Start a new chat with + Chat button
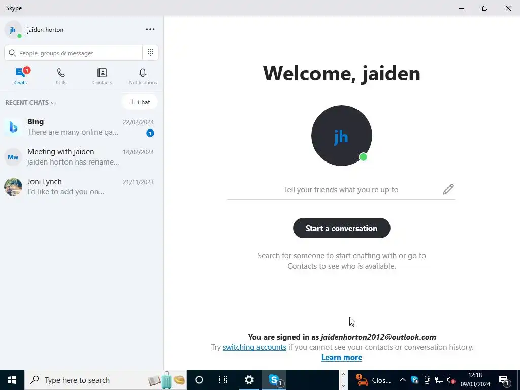This screenshot has width=520, height=390. click(x=140, y=102)
